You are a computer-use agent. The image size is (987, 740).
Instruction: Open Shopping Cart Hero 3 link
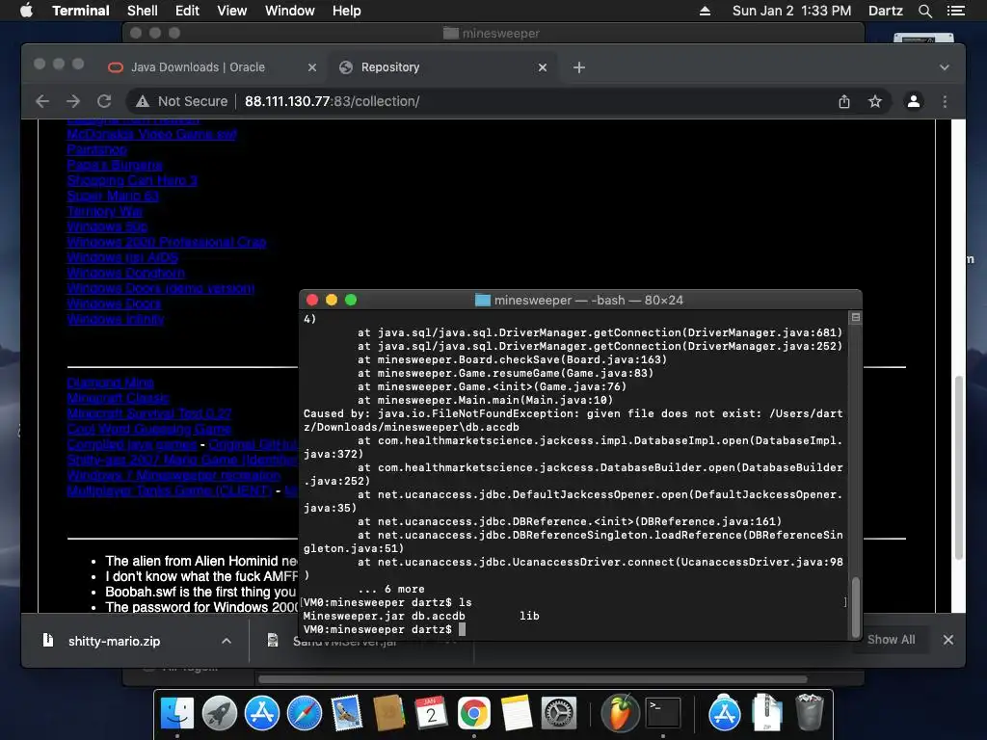click(132, 180)
